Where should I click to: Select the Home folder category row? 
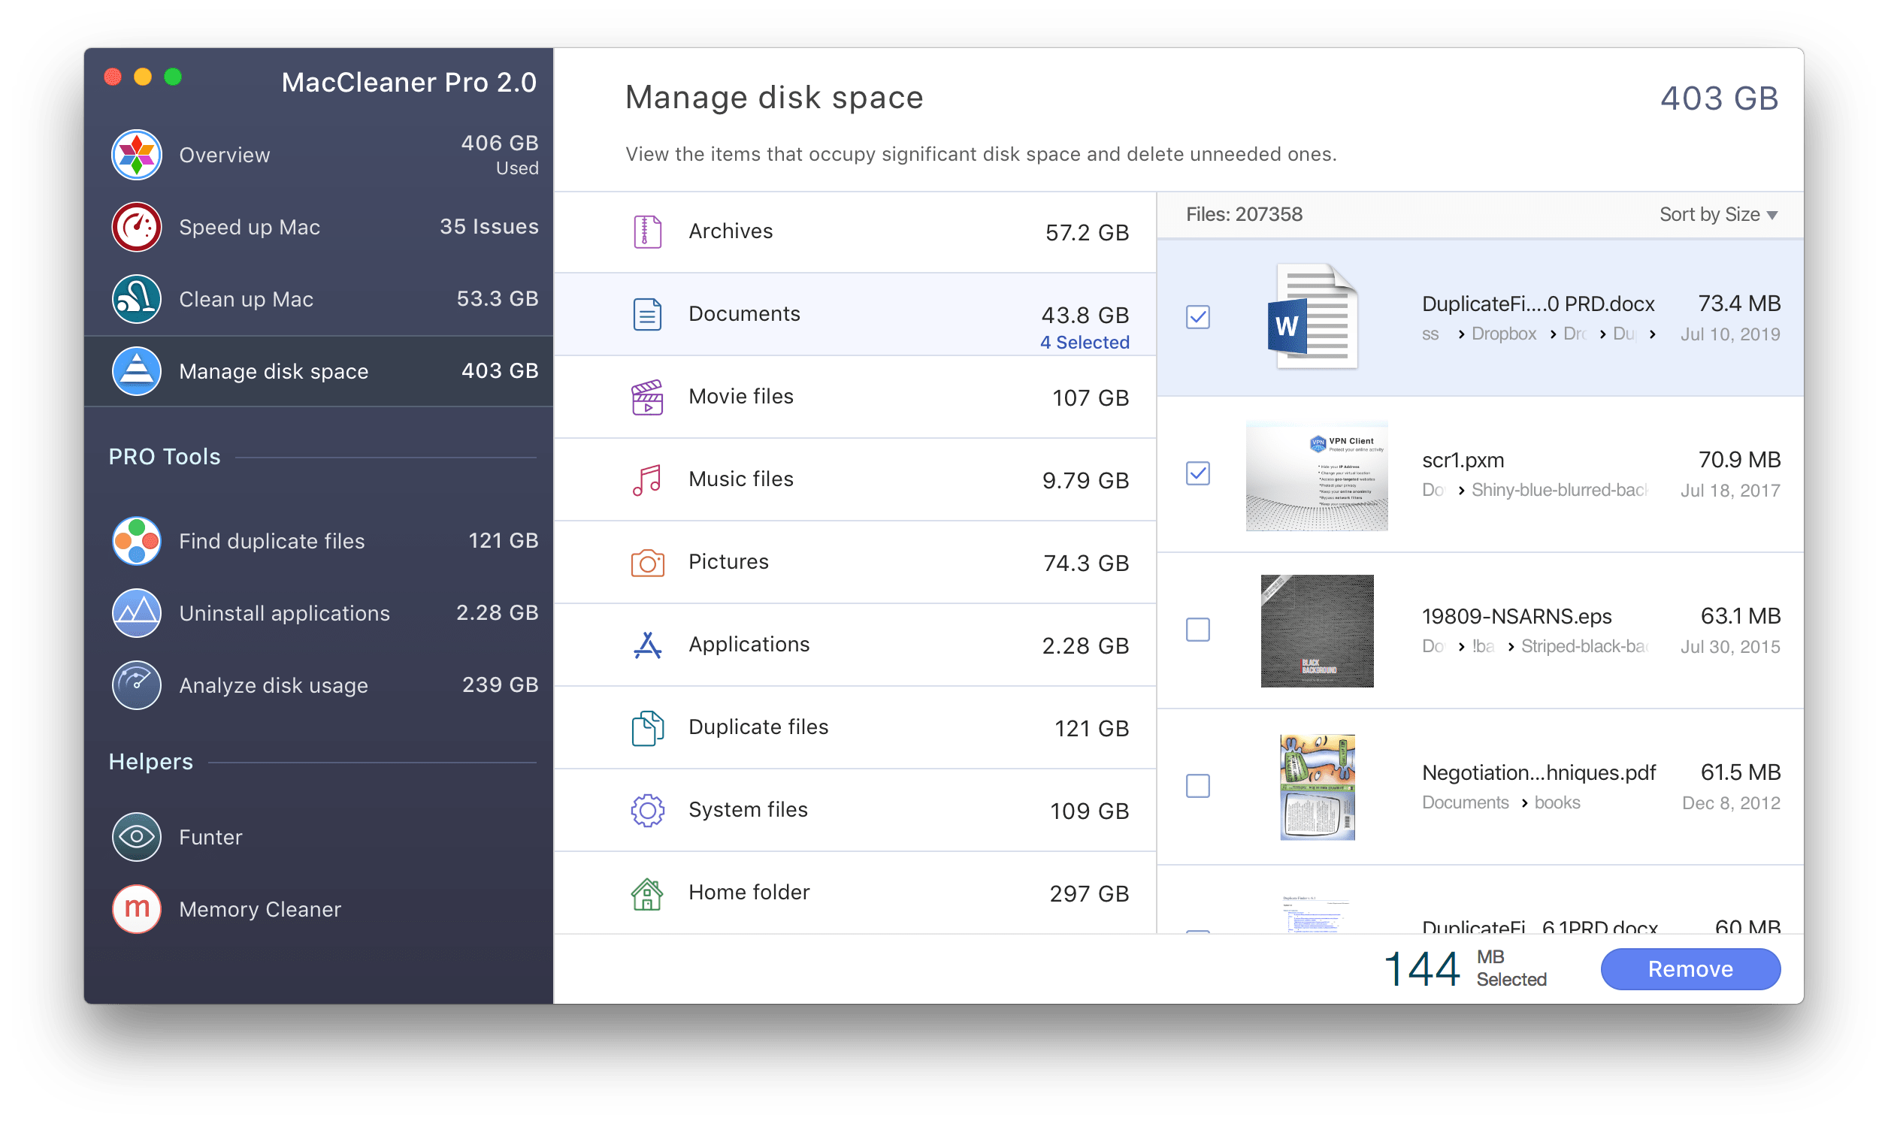pyautogui.click(x=855, y=893)
